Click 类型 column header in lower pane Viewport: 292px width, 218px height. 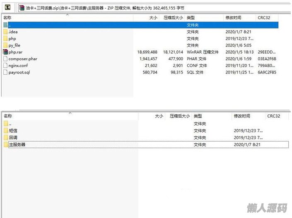(x=198, y=116)
